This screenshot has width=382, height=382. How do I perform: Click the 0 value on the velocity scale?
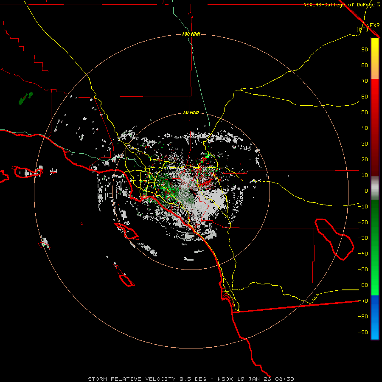coord(366,191)
